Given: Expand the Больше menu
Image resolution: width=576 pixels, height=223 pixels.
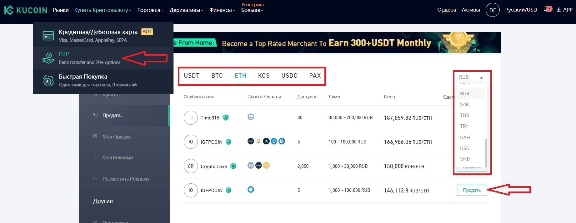Looking at the screenshot, I should pyautogui.click(x=252, y=10).
